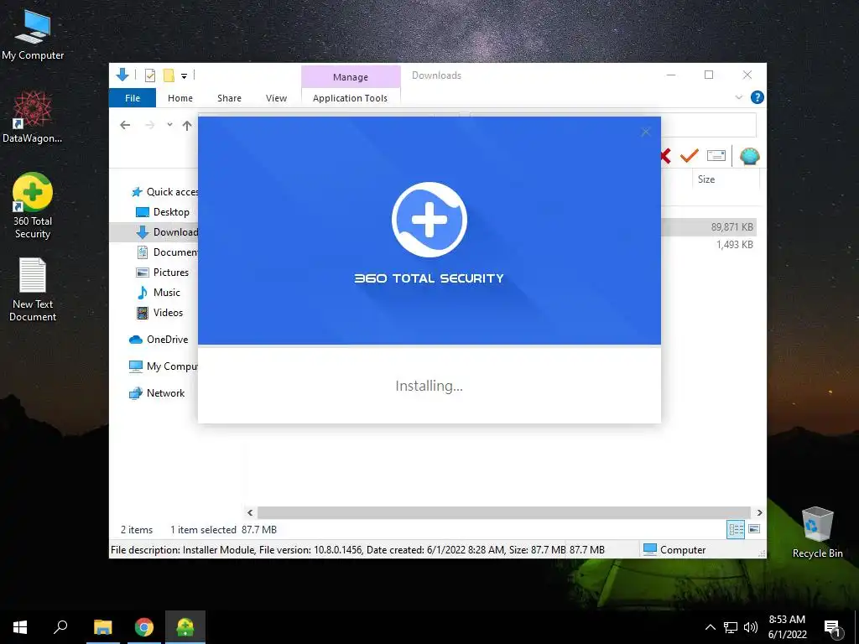Open the File tab in Explorer
Viewport: 859px width, 644px height.
133,98
